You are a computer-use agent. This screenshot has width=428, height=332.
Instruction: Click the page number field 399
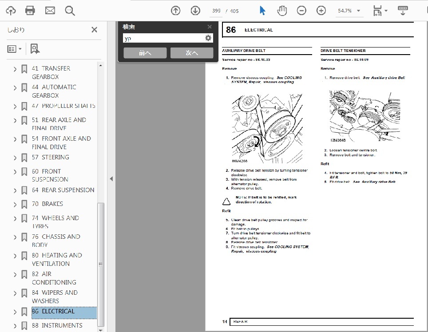pyautogui.click(x=217, y=11)
